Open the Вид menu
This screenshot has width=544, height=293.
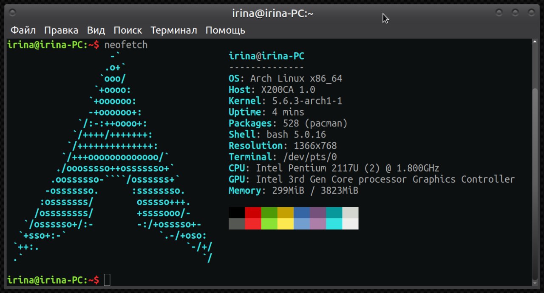(96, 31)
